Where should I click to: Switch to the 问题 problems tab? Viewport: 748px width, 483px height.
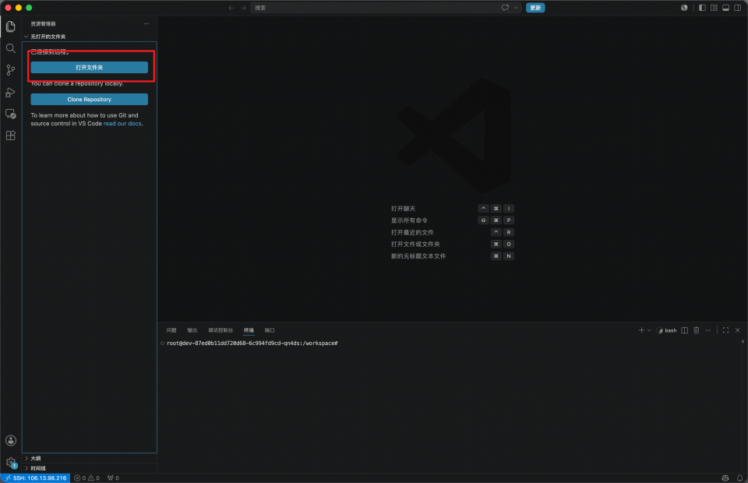171,330
